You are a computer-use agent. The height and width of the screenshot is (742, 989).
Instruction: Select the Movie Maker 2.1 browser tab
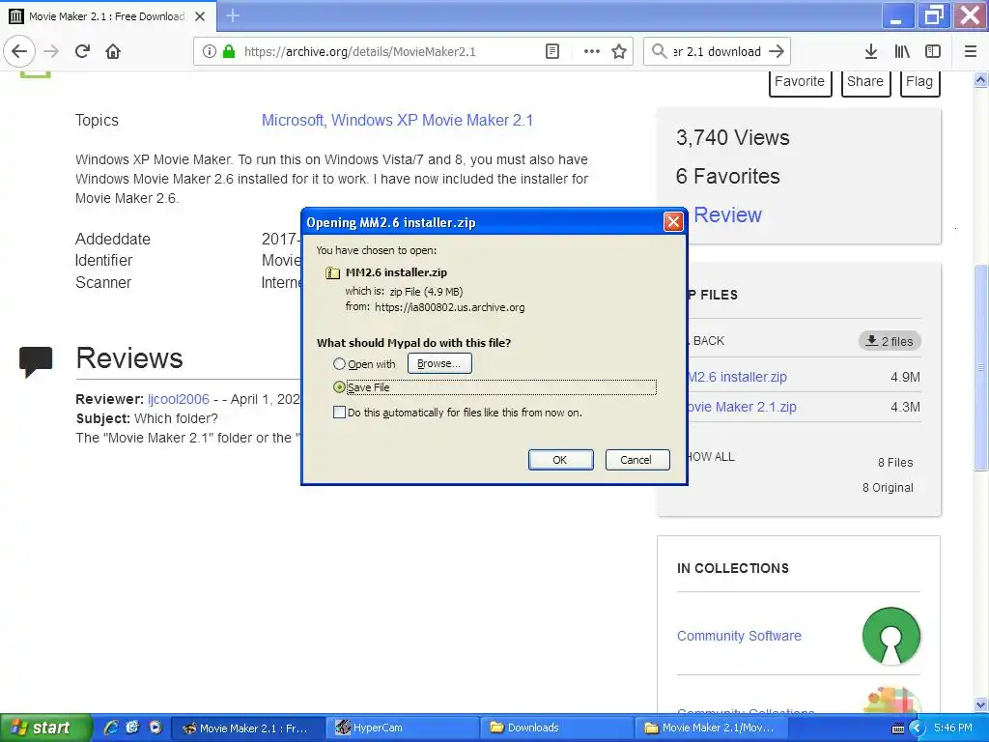coord(107,16)
